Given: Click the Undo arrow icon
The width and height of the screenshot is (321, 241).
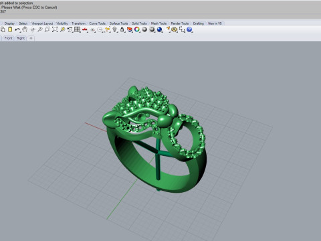Looking at the screenshot, I should (17, 29).
